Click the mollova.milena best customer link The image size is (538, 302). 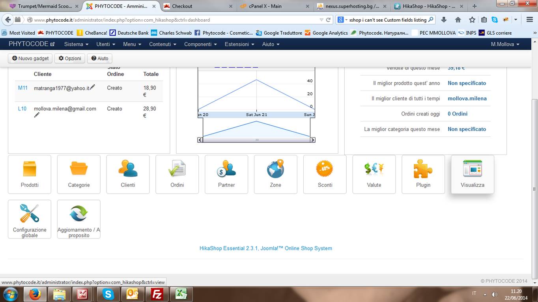point(467,99)
